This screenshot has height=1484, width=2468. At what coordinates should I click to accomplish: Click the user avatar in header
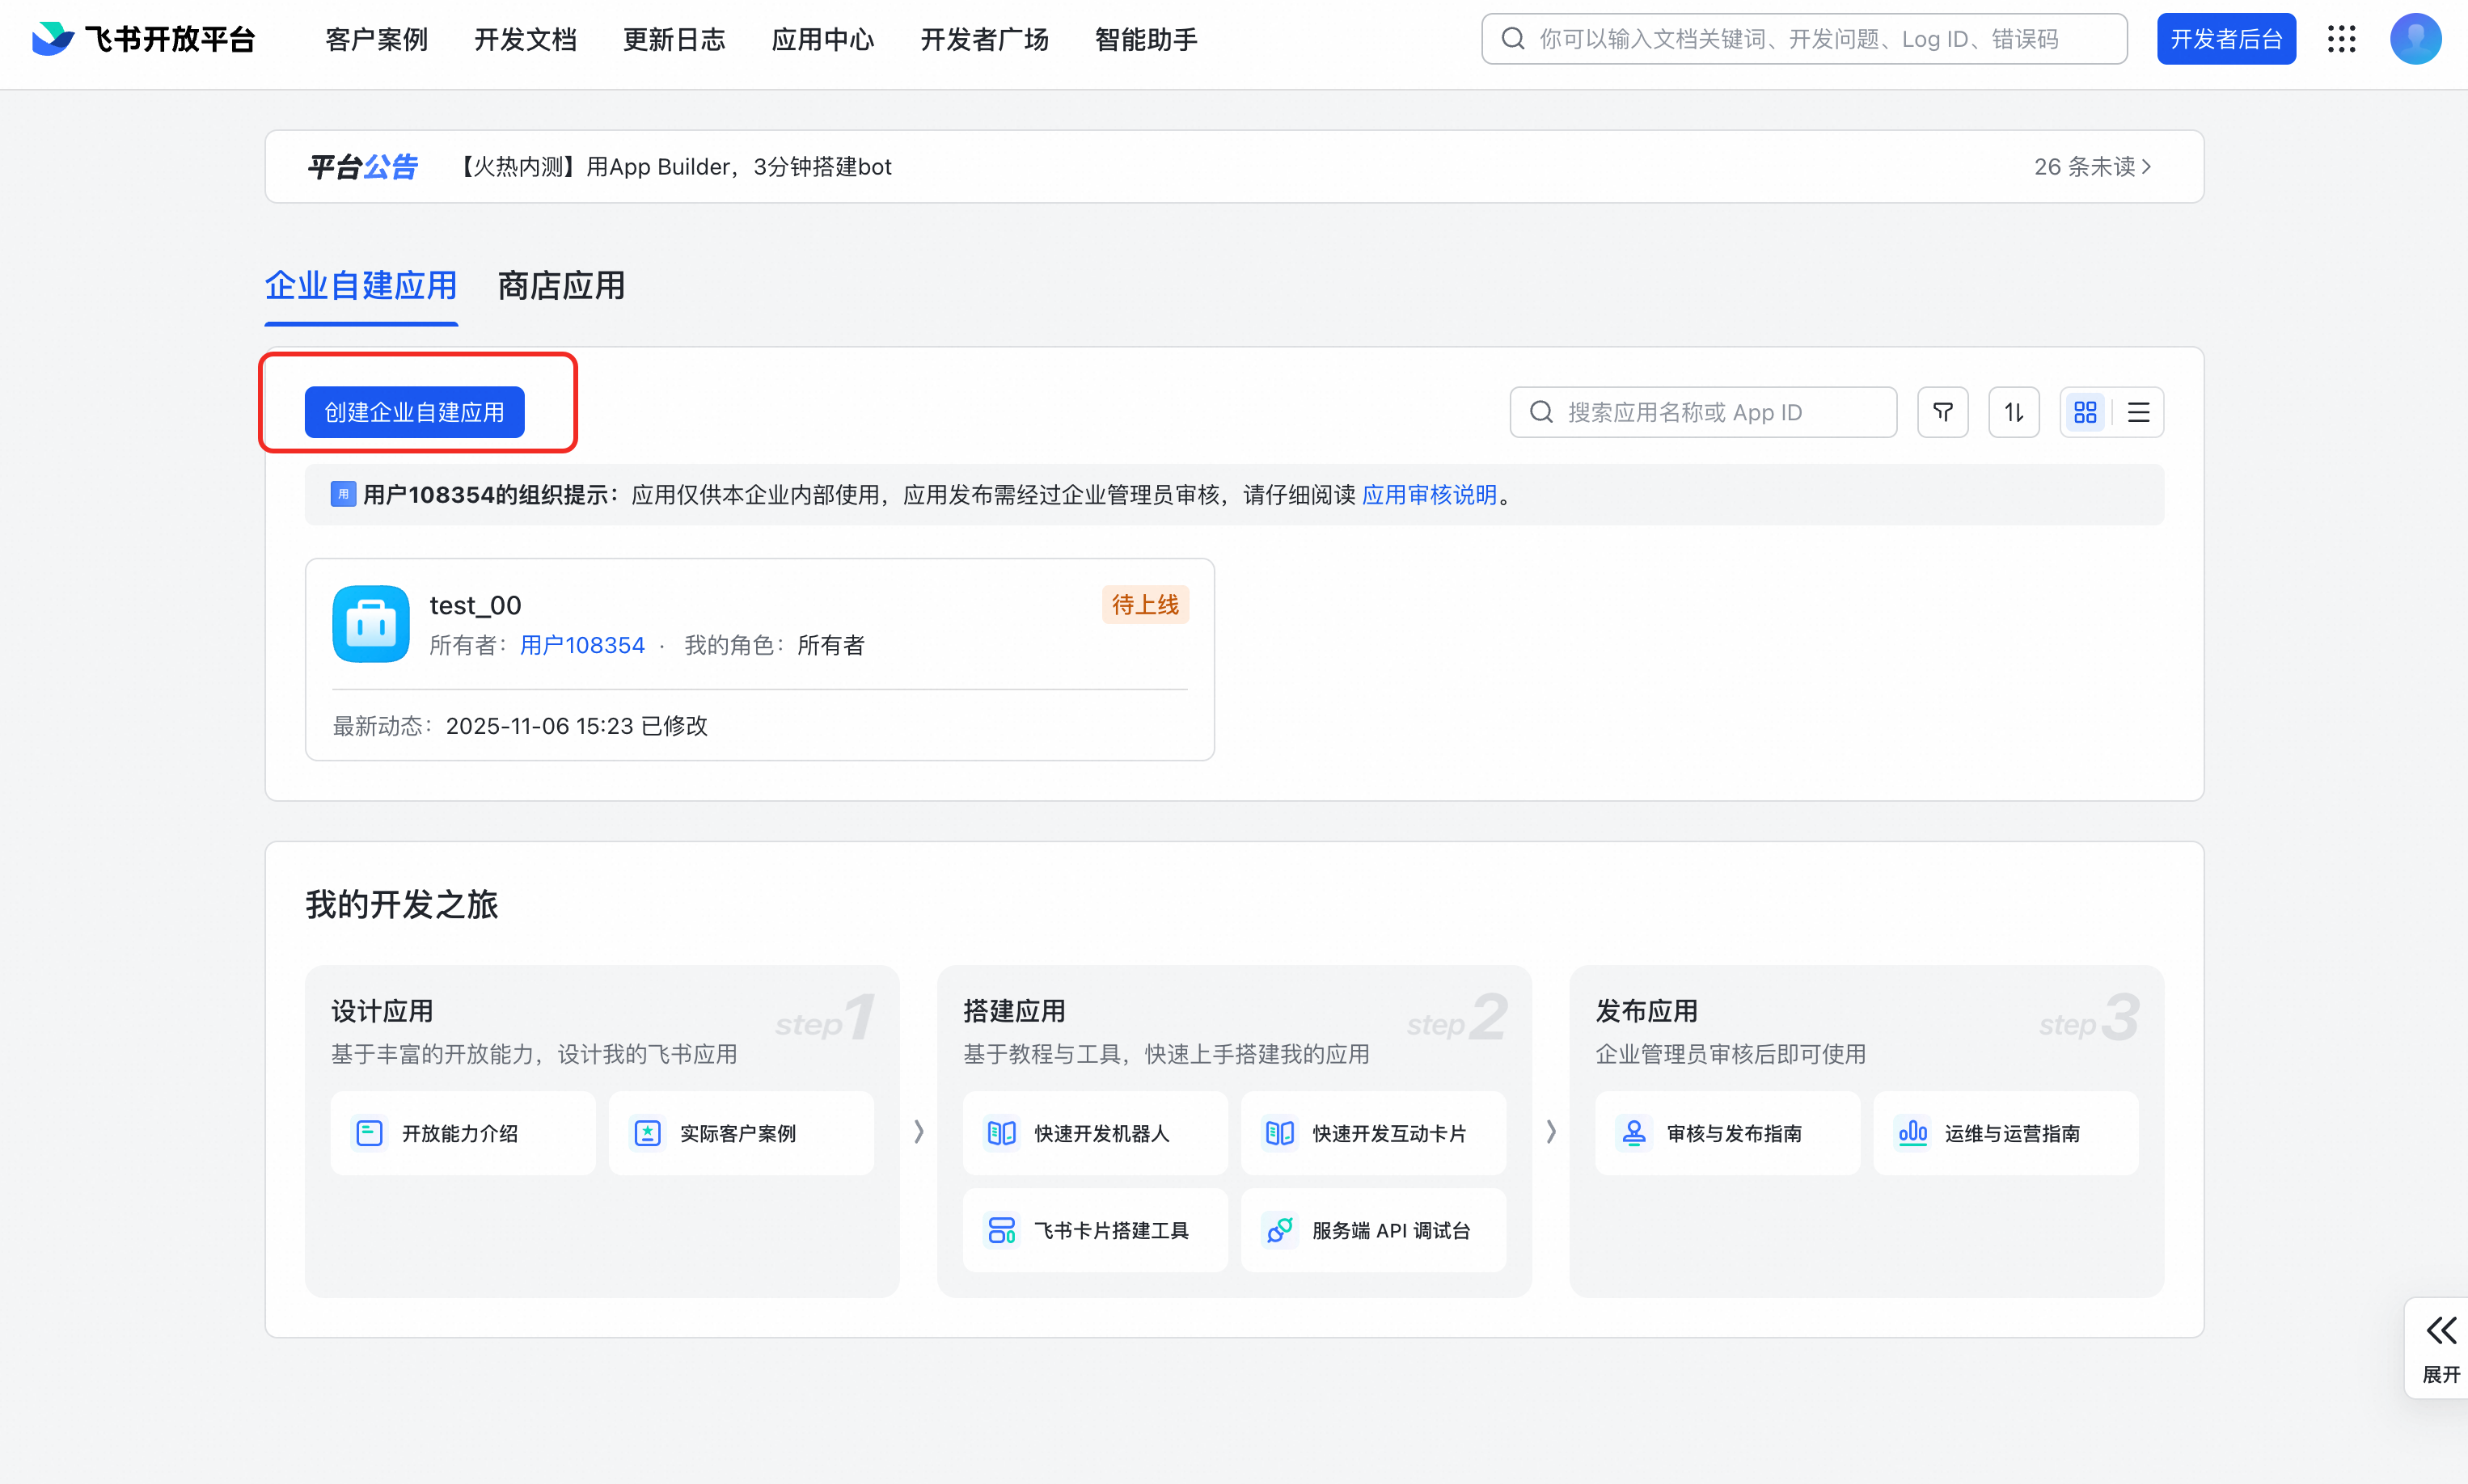point(2415,39)
